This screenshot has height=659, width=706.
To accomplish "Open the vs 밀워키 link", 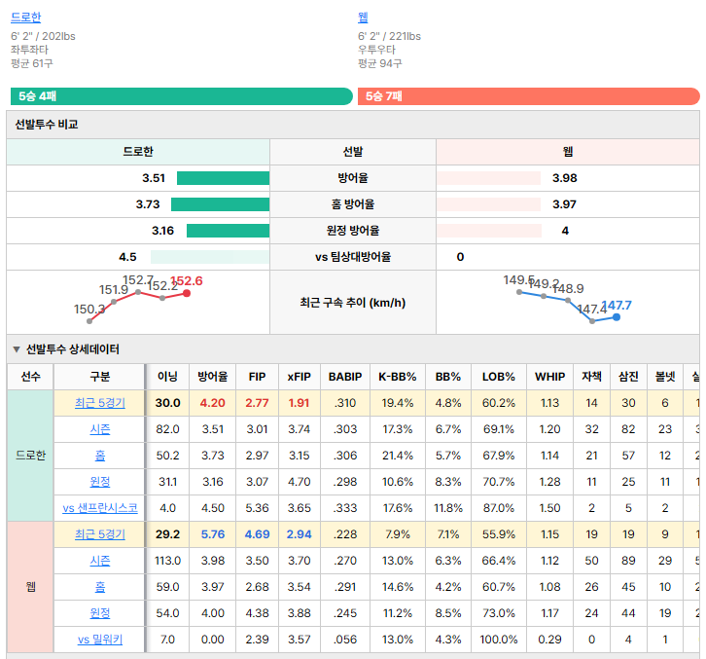I will click(100, 640).
